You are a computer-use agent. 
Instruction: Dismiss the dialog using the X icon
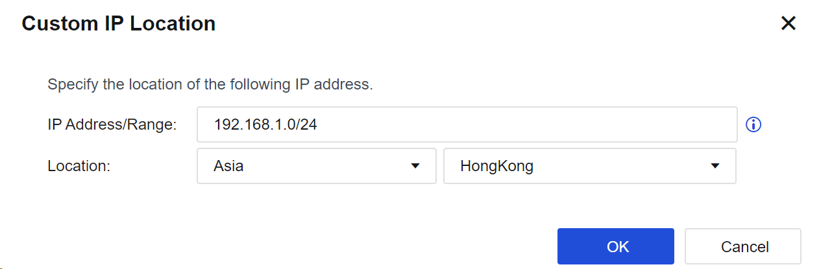coord(788,24)
